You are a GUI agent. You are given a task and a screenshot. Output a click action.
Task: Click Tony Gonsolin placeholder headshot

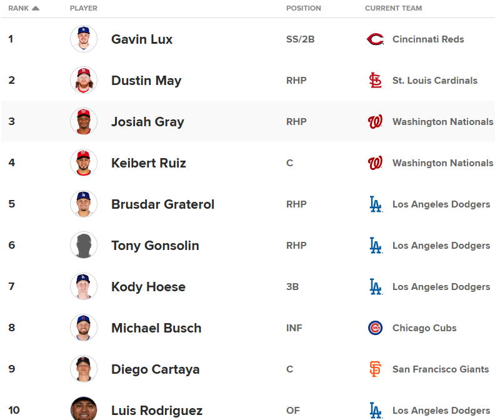click(x=84, y=246)
